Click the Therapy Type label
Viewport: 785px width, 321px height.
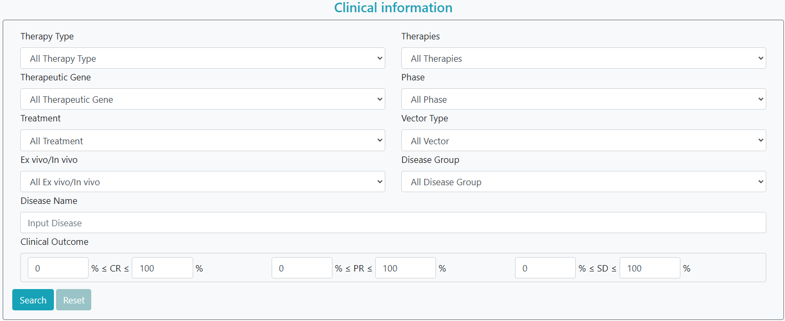pyautogui.click(x=47, y=37)
